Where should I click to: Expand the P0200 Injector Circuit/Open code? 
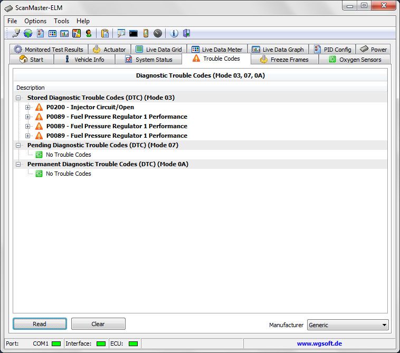(x=27, y=108)
